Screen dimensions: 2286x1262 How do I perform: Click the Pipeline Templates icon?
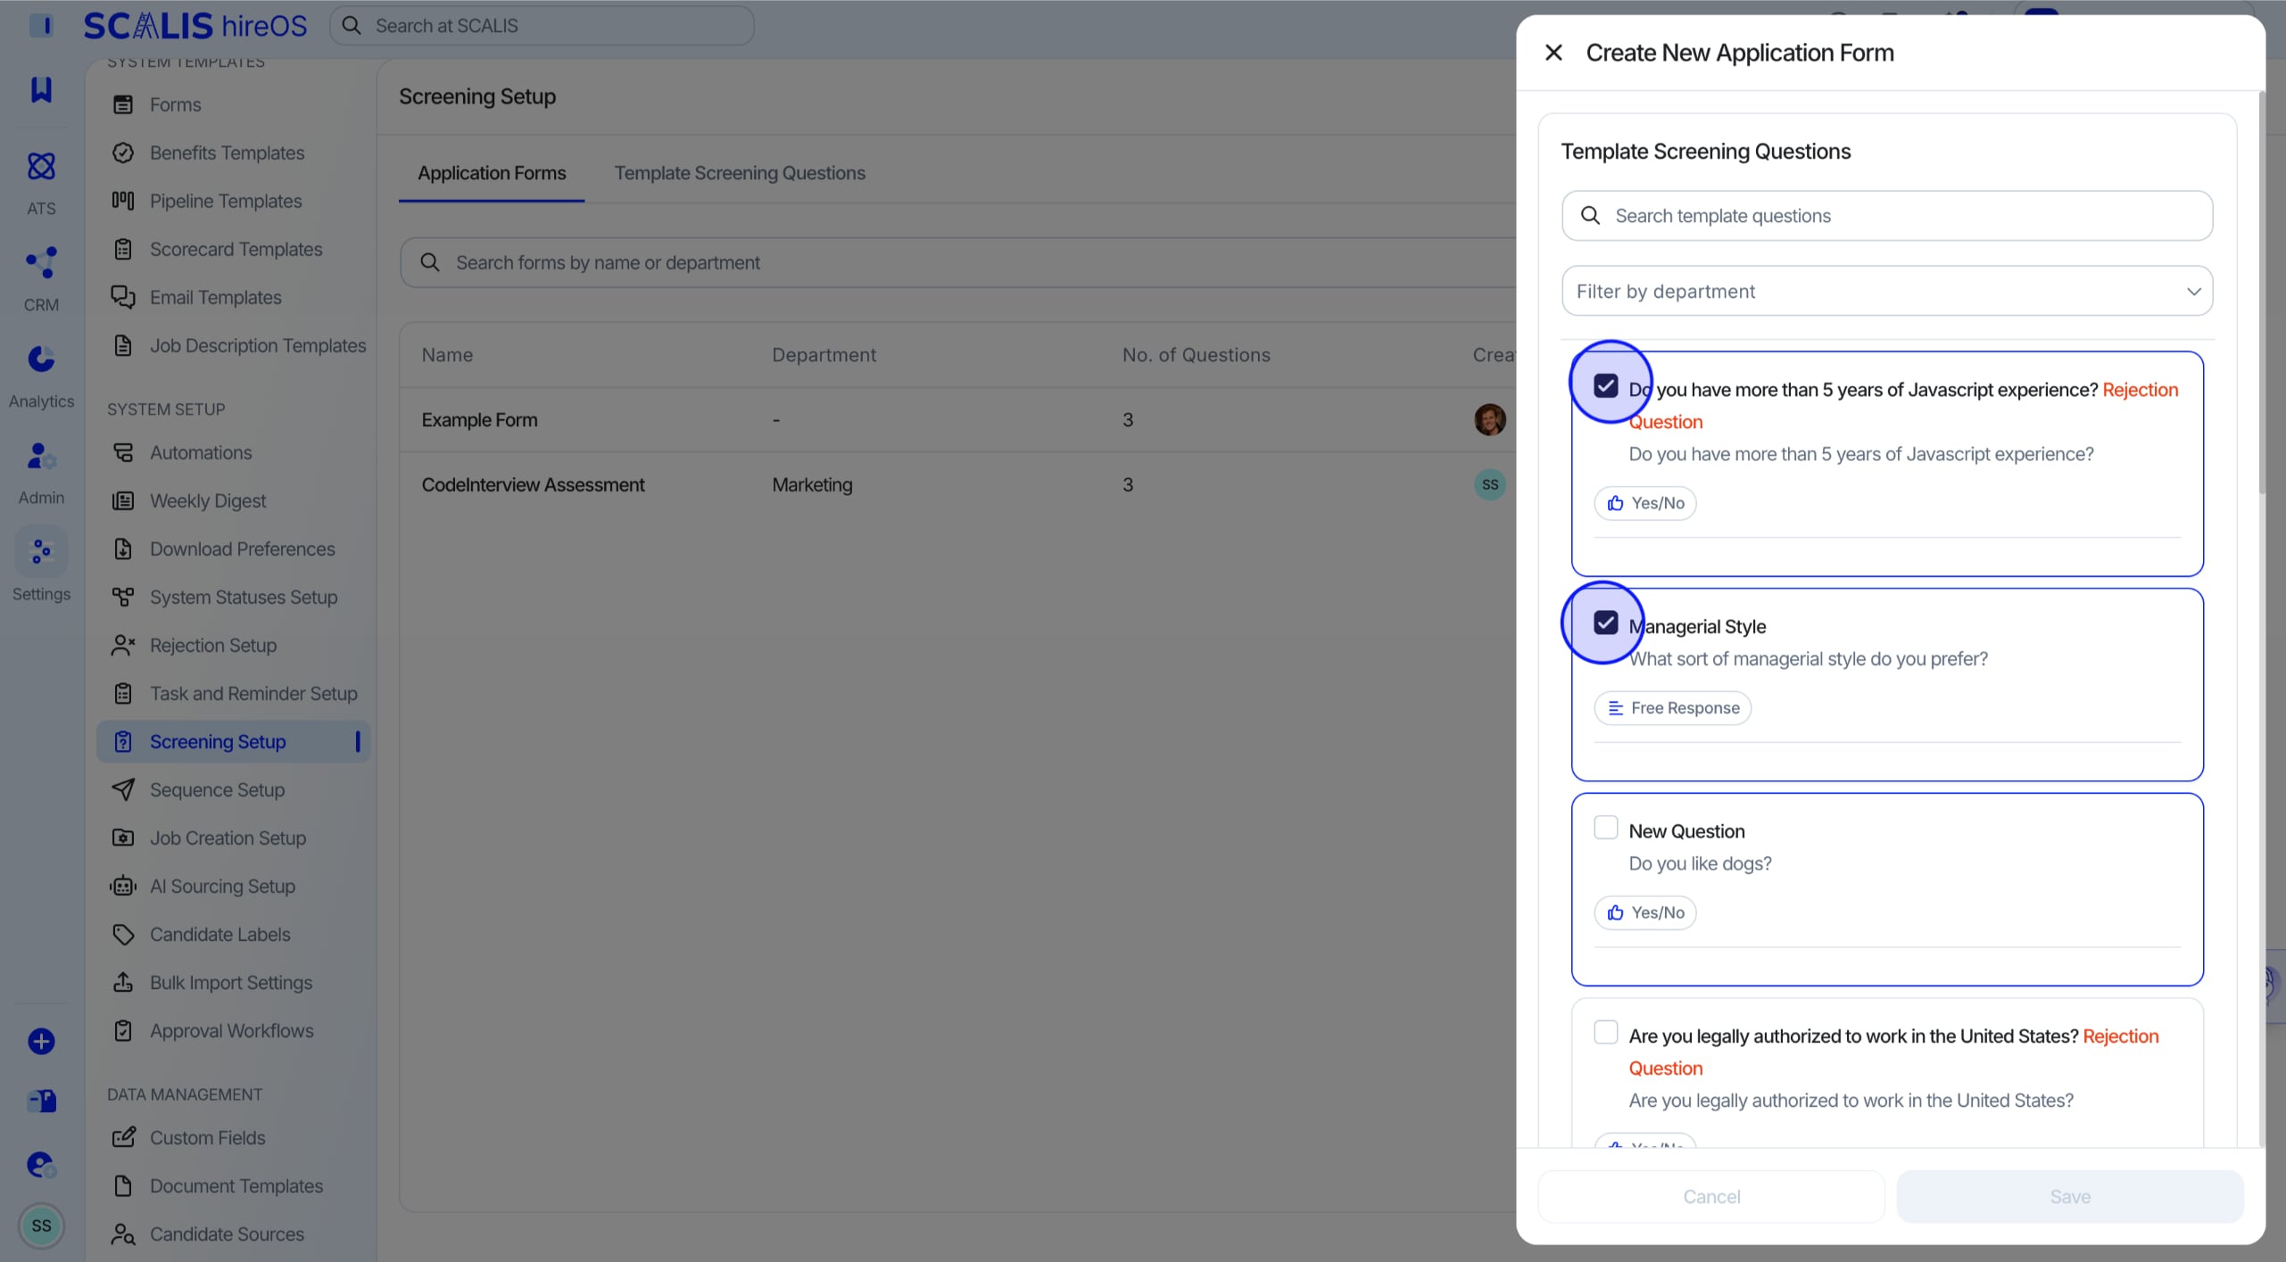pos(123,201)
